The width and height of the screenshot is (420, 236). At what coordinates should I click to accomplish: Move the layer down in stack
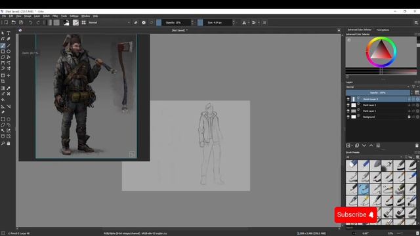pyautogui.click(x=364, y=146)
